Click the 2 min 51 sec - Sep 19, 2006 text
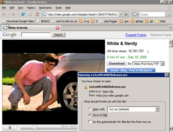Viewport: 173px width, 132px height. pos(127,57)
